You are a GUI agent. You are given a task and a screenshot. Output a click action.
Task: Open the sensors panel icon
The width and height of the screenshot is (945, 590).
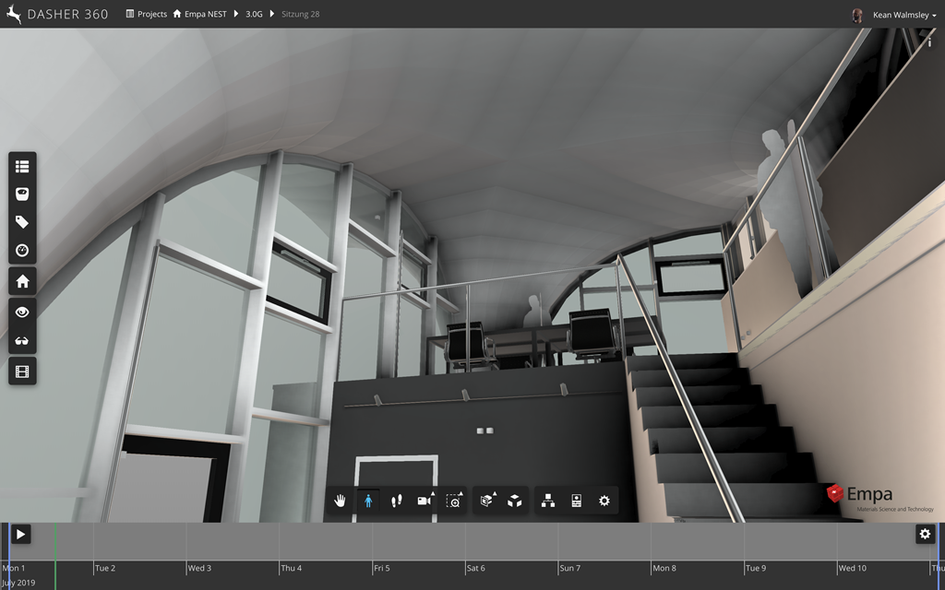[22, 195]
